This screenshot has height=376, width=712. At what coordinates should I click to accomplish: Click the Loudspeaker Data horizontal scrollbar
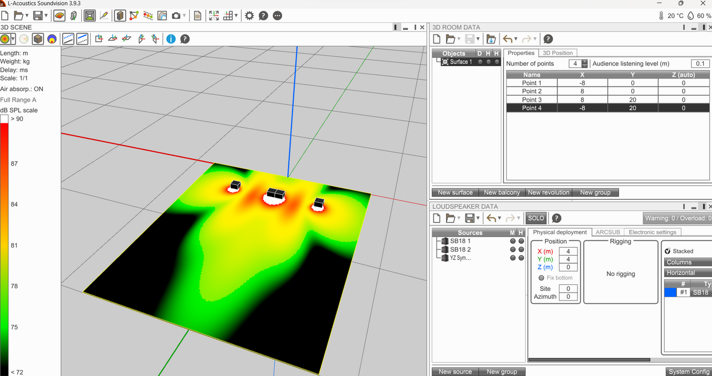(x=589, y=359)
